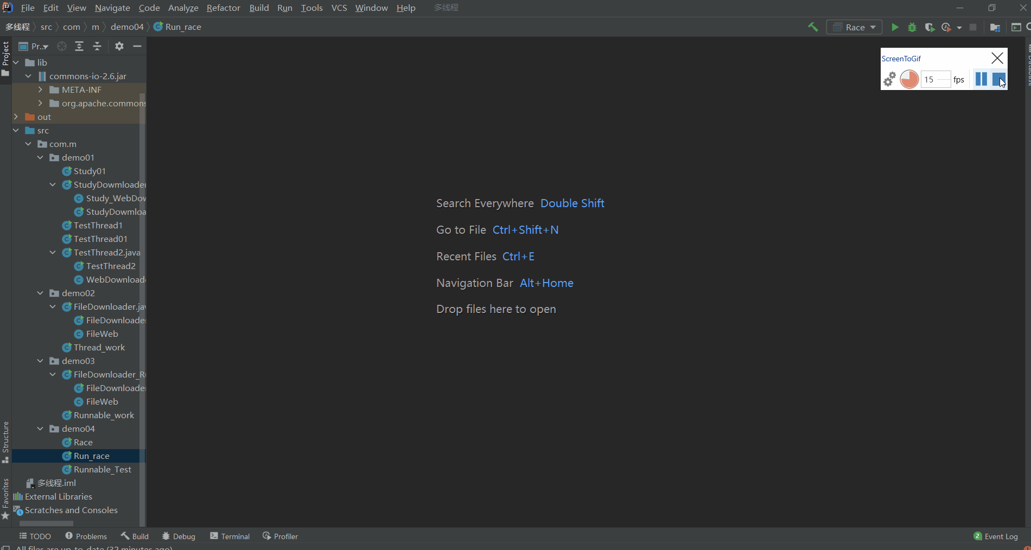This screenshot has width=1031, height=550.
Task: Open the Terminal tool window
Action: point(230,536)
